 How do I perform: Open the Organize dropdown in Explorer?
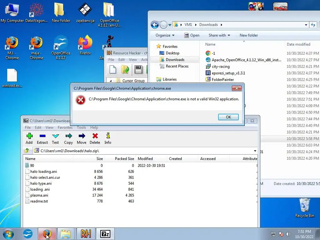[165, 35]
